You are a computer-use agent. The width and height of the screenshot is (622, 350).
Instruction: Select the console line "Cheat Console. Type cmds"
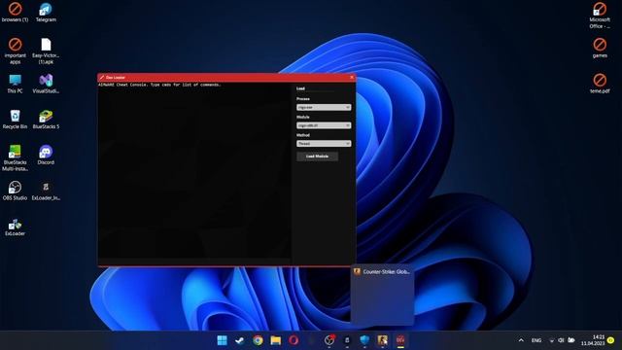tap(144, 85)
